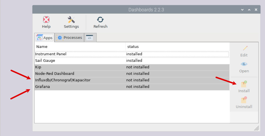Switch to the Processes tab
The height and width of the screenshot is (136, 265).
(x=69, y=38)
